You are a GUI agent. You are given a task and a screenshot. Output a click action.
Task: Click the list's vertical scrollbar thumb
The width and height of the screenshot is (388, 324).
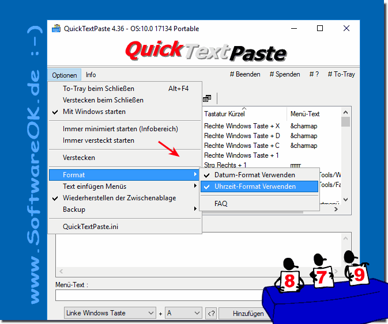346,122
